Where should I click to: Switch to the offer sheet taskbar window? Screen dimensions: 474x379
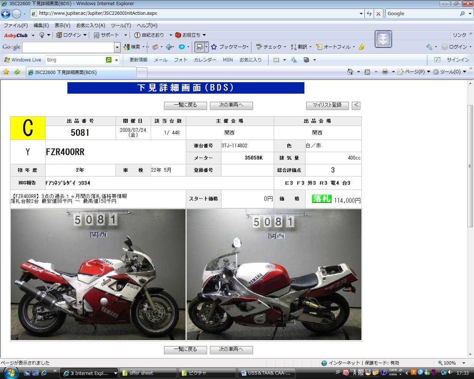coord(148,373)
